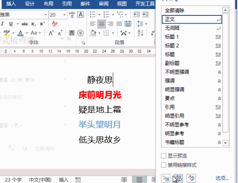This screenshot has height=183, width=238.
Task: Open the 设计 ribbon tab
Action: point(30,4)
